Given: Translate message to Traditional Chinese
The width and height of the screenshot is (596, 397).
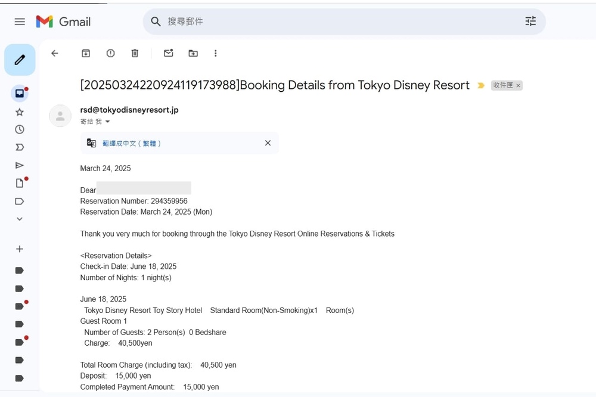Looking at the screenshot, I should [132, 143].
